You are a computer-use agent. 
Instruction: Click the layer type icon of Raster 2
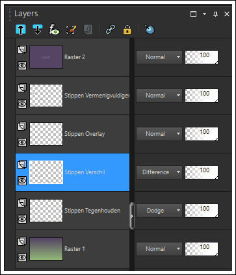click(x=22, y=49)
